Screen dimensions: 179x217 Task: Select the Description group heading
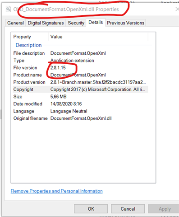[x=28, y=45]
